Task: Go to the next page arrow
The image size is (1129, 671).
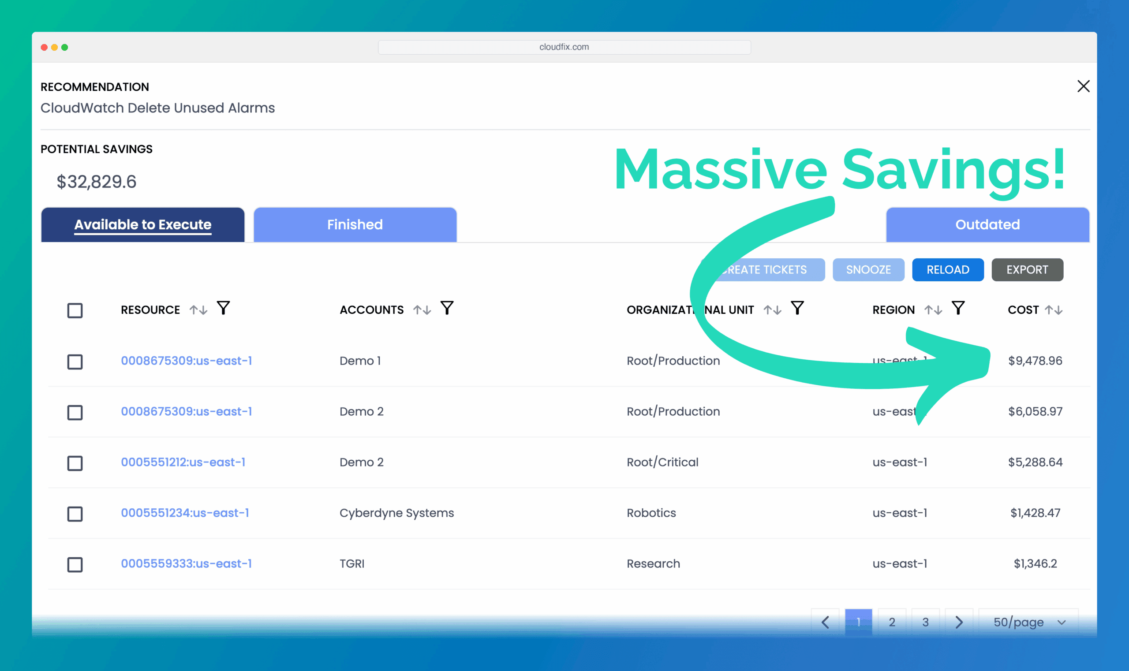Action: [959, 622]
